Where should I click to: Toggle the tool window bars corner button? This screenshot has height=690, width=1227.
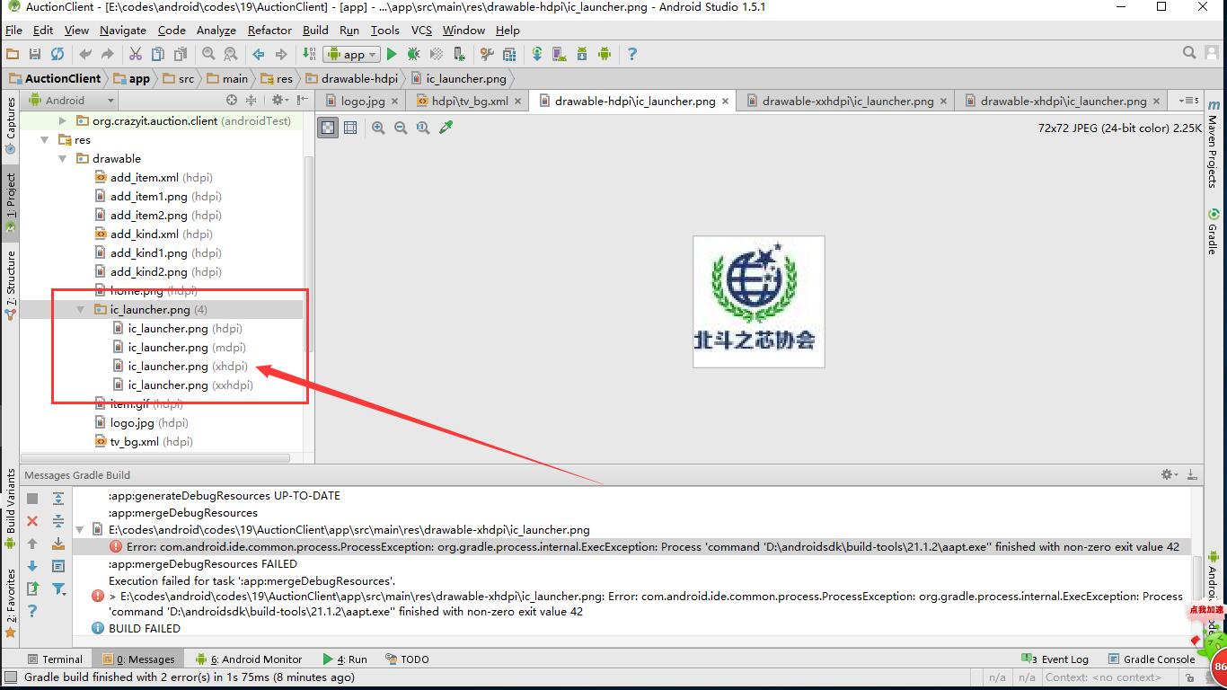10,677
